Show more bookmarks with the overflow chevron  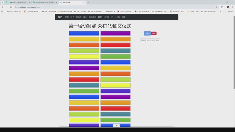pyautogui.click(x=221, y=11)
